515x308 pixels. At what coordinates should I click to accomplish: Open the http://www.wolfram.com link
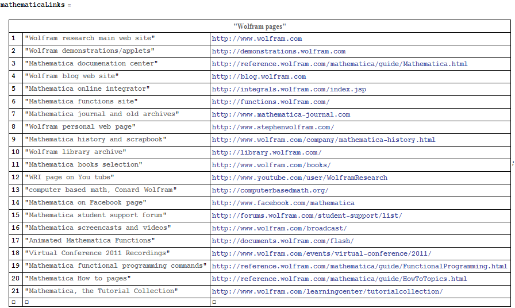[257, 38]
